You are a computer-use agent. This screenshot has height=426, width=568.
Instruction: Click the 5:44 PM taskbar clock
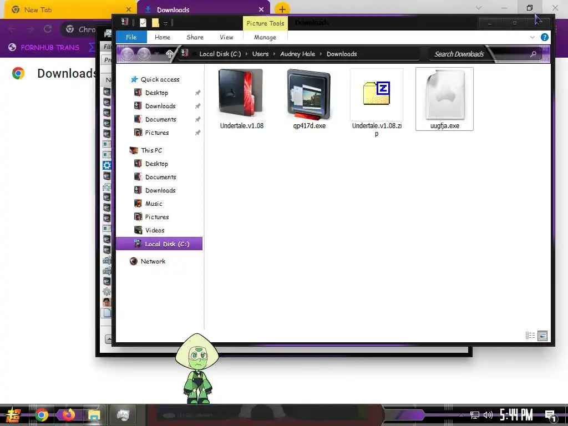click(516, 415)
